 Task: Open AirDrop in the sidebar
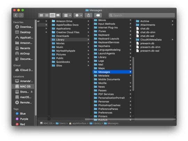(x=22, y=53)
